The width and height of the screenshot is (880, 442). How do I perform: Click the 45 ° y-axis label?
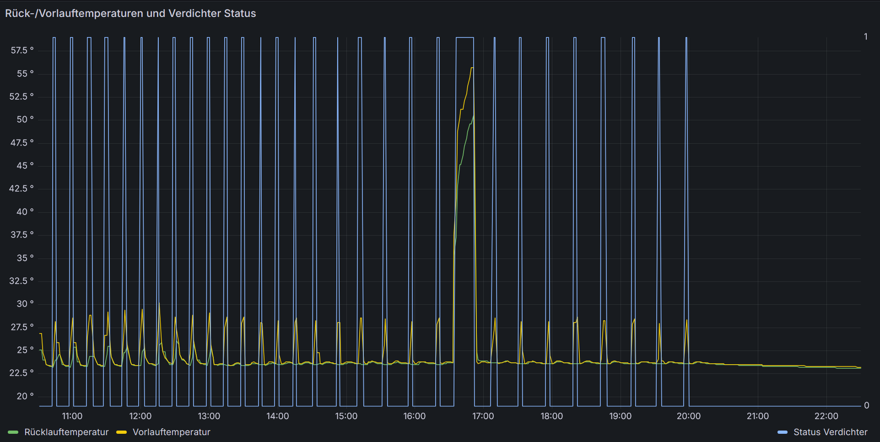(x=25, y=166)
